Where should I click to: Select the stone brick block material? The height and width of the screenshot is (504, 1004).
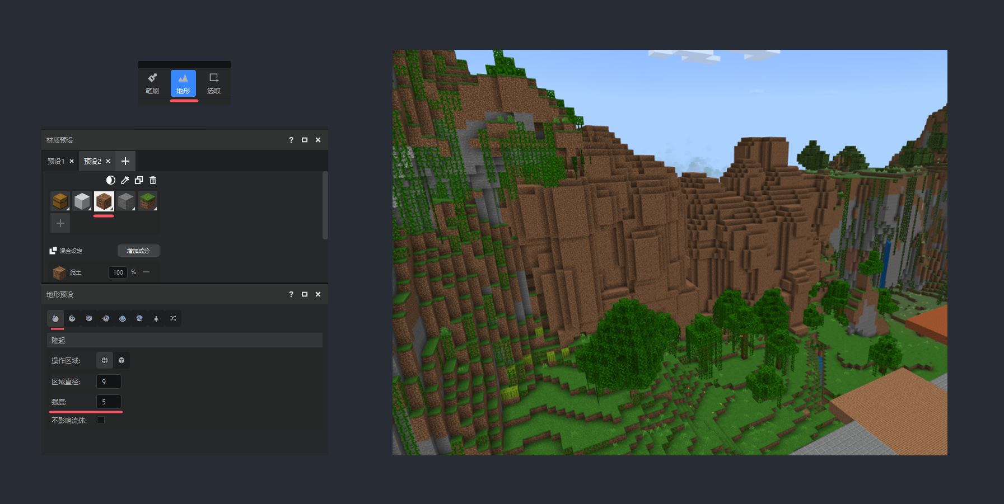(126, 201)
